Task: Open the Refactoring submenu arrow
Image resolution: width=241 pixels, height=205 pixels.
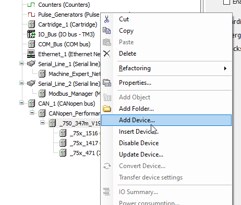Action: (x=225, y=68)
